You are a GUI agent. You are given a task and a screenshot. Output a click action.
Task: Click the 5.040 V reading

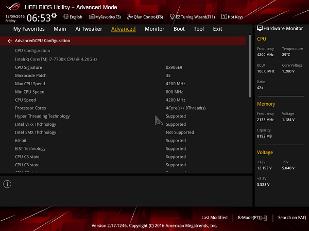(x=288, y=168)
